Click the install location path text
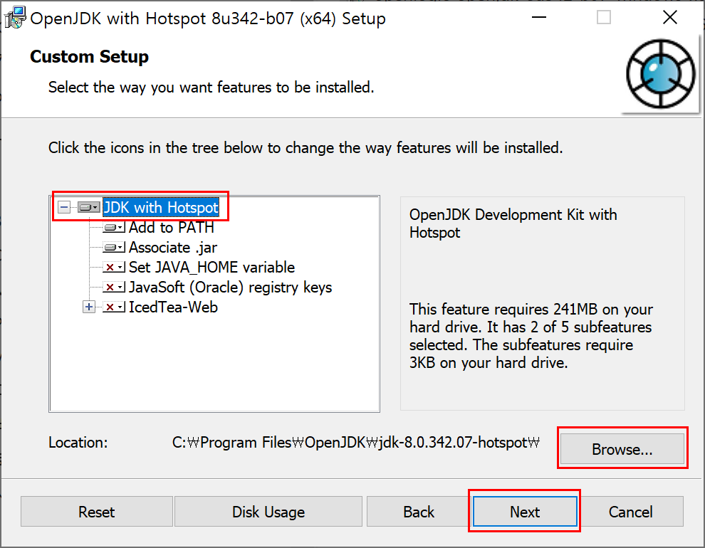 coord(355,443)
